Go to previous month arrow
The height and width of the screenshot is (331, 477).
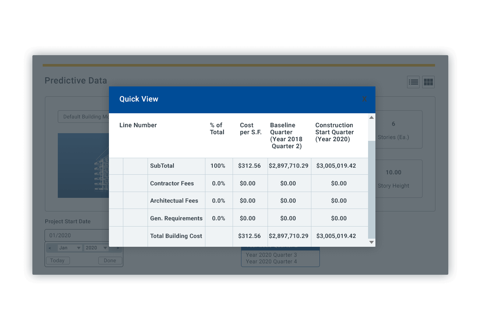click(50, 248)
